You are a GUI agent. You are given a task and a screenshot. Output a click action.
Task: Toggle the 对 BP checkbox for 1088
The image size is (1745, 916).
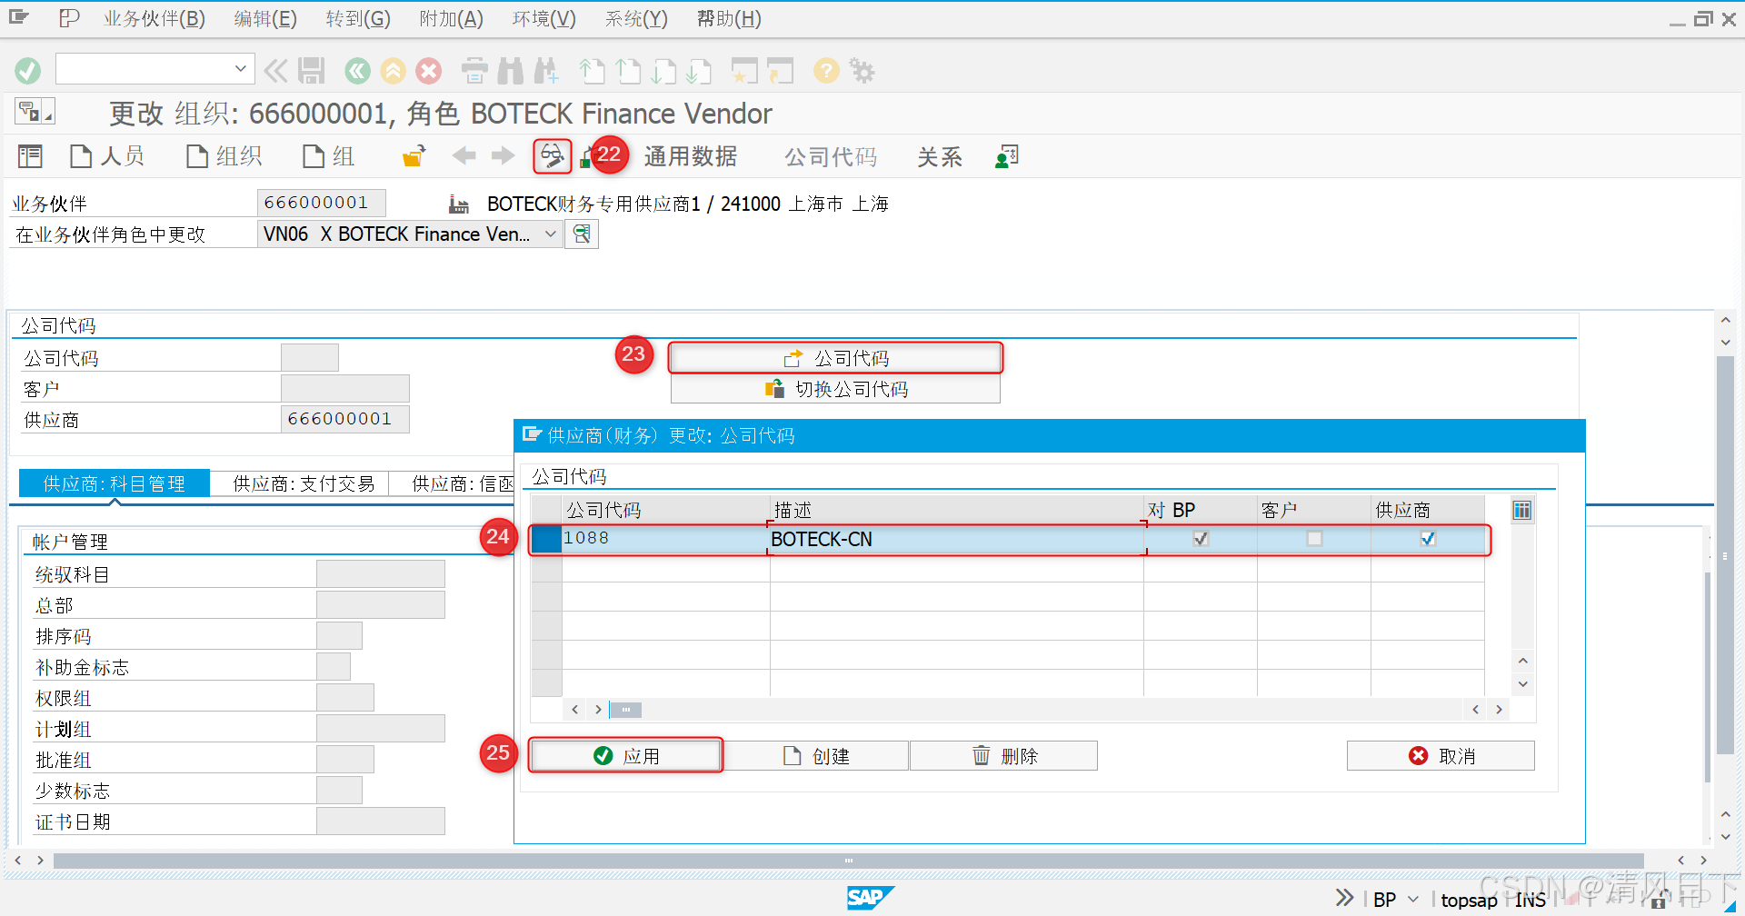pos(1201,539)
